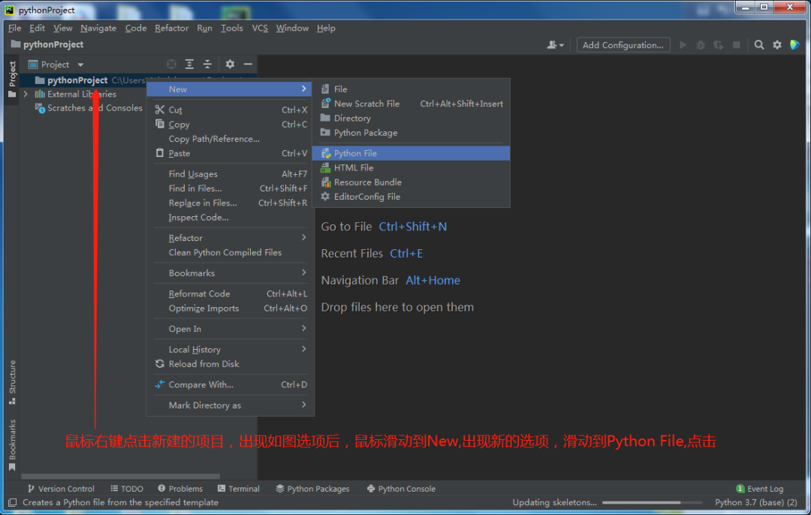The image size is (811, 515).
Task: Click the Updating skeletons progress bar
Action: click(x=652, y=502)
